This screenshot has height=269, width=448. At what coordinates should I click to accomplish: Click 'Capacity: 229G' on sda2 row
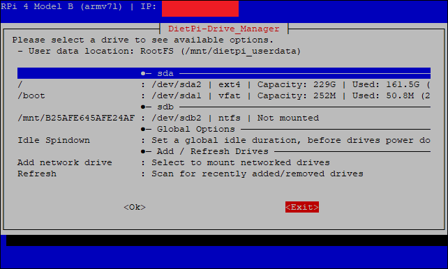pyautogui.click(x=297, y=84)
